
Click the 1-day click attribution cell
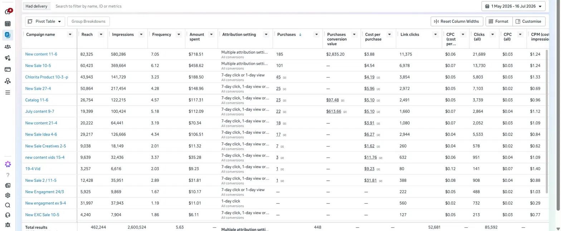coord(231,201)
